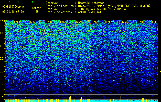Image resolution: width=161 pixels, height=102 pixels.
Task: Click the 0752 time marker
Action: [x=33, y=22]
